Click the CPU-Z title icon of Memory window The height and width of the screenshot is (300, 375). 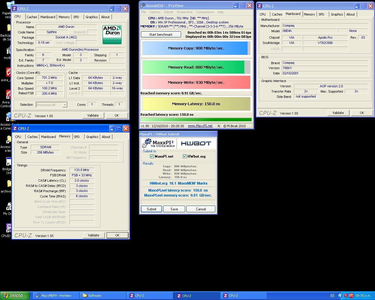click(15, 128)
